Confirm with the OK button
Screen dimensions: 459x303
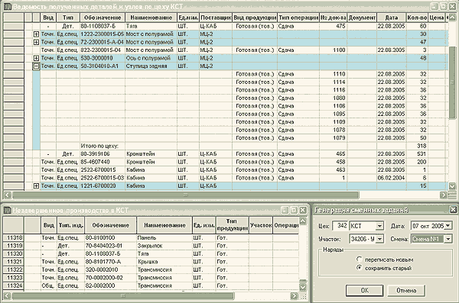[x=364, y=291]
